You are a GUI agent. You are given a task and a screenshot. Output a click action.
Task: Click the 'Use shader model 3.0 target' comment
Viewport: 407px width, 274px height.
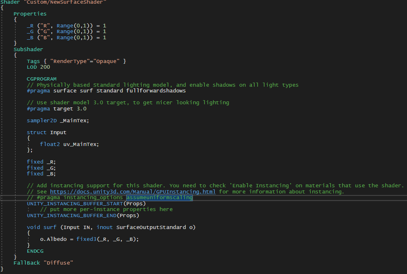[128, 103]
